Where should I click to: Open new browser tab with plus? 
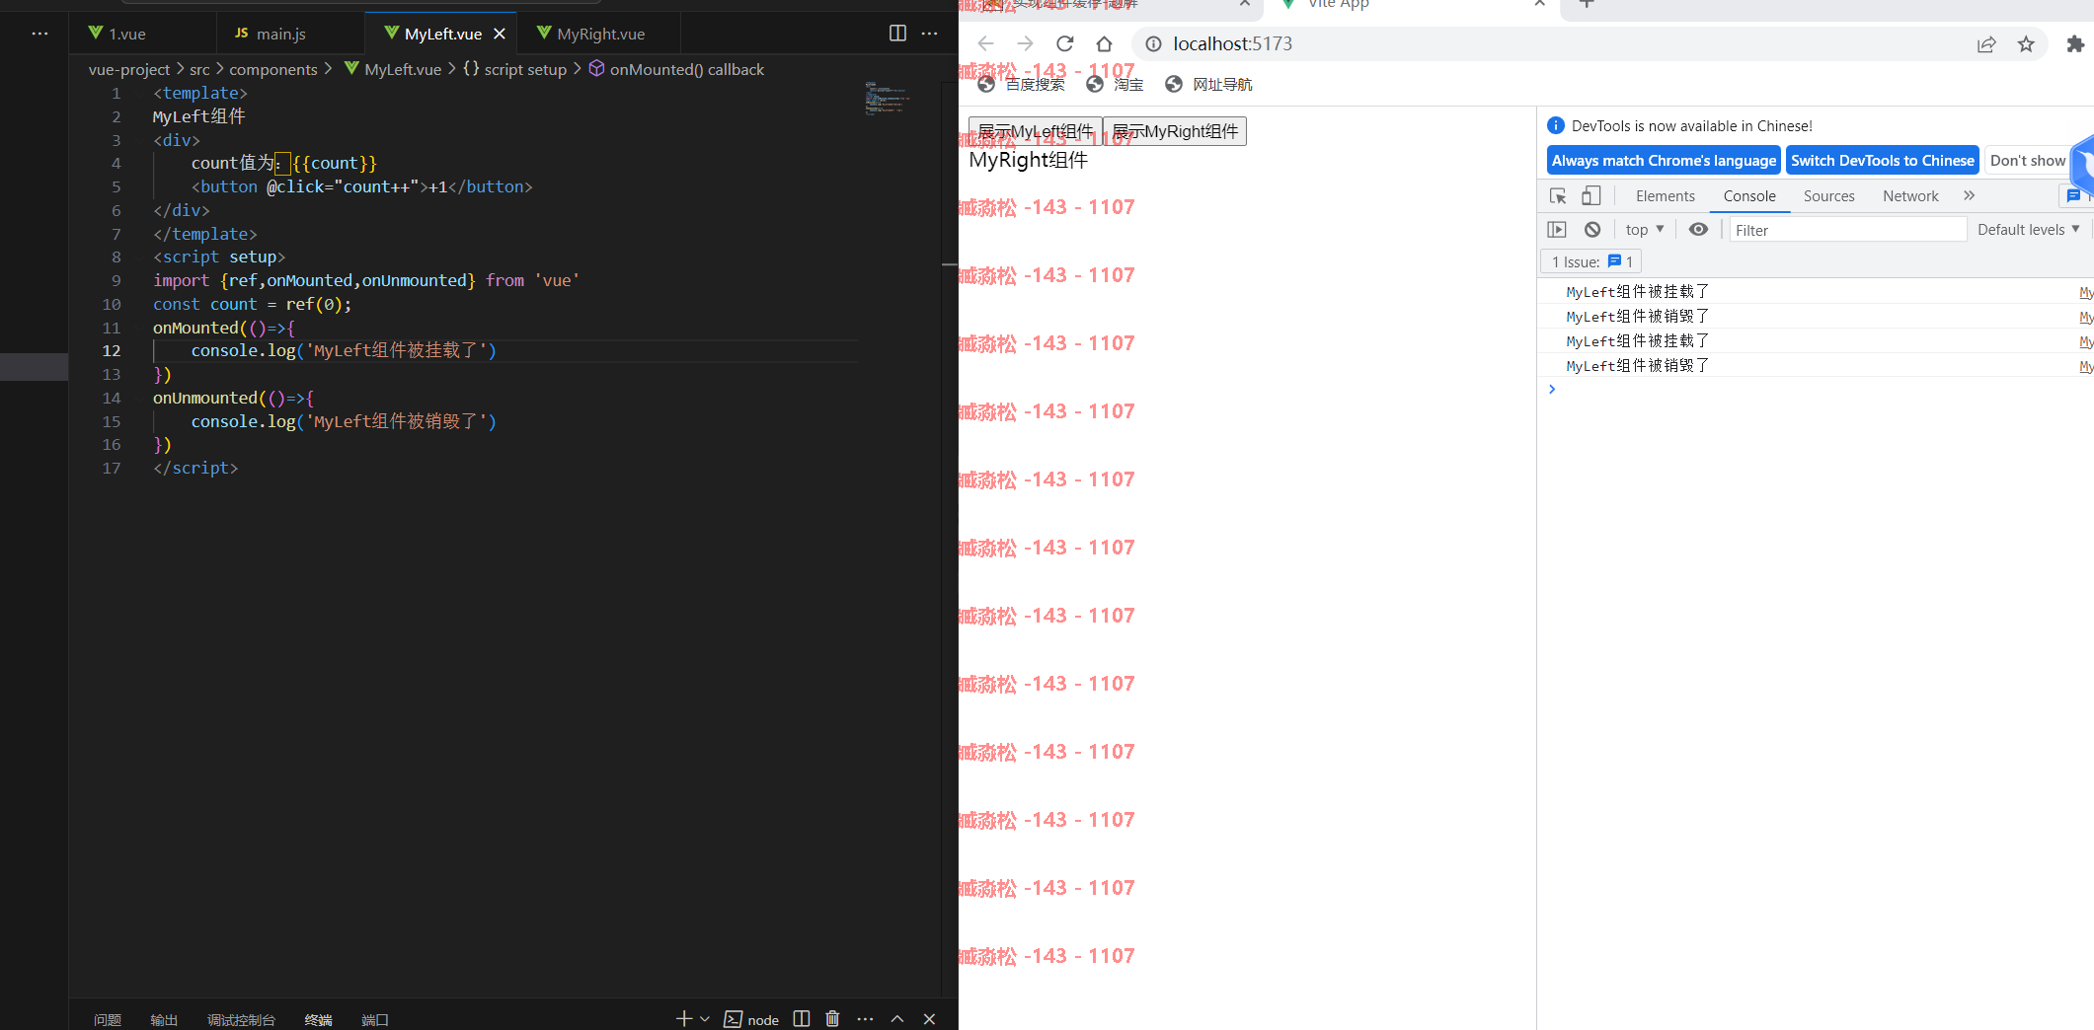tap(1587, 4)
